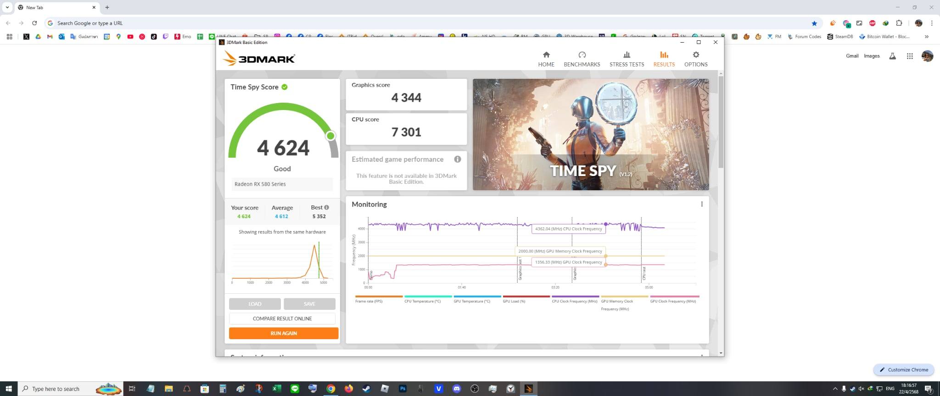This screenshot has width=940, height=396.
Task: Open the Gmail bookmark icon
Action: tap(50, 37)
